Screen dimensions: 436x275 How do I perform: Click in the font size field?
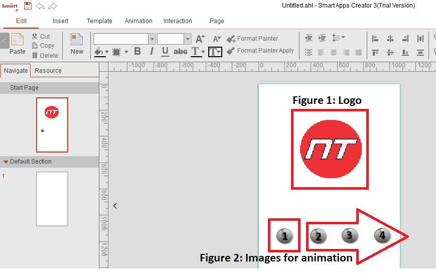(x=171, y=39)
